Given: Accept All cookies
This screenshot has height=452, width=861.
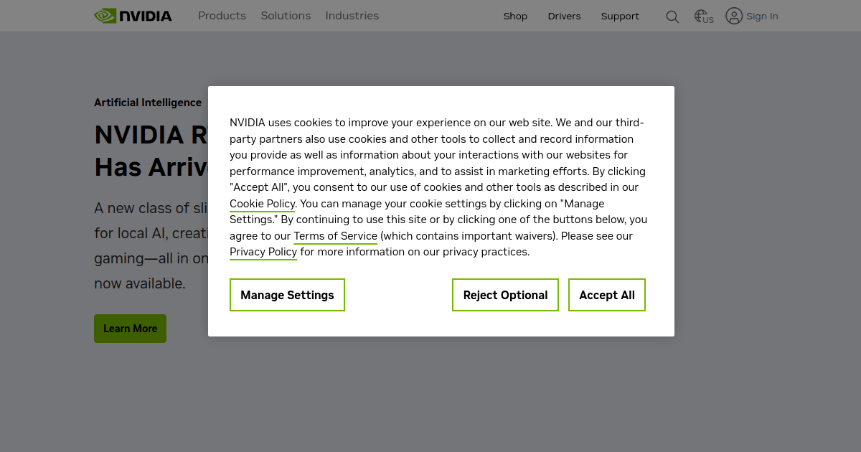Looking at the screenshot, I should (607, 295).
